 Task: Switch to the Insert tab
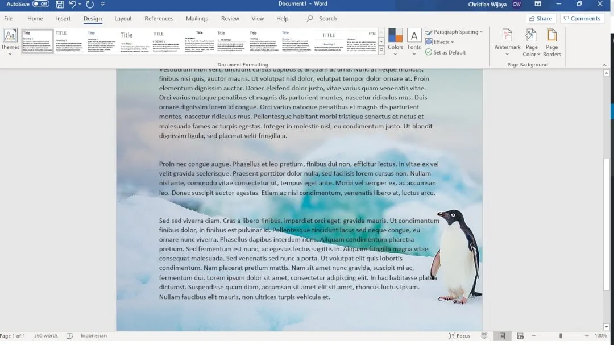tap(63, 18)
